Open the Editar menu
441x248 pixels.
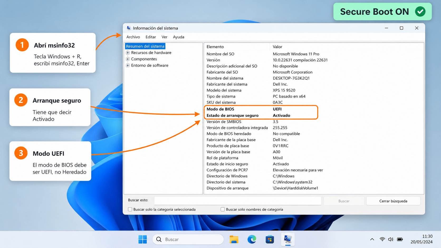point(151,37)
